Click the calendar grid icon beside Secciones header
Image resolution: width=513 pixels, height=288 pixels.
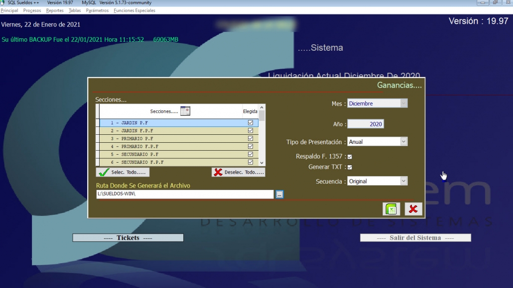tap(185, 111)
